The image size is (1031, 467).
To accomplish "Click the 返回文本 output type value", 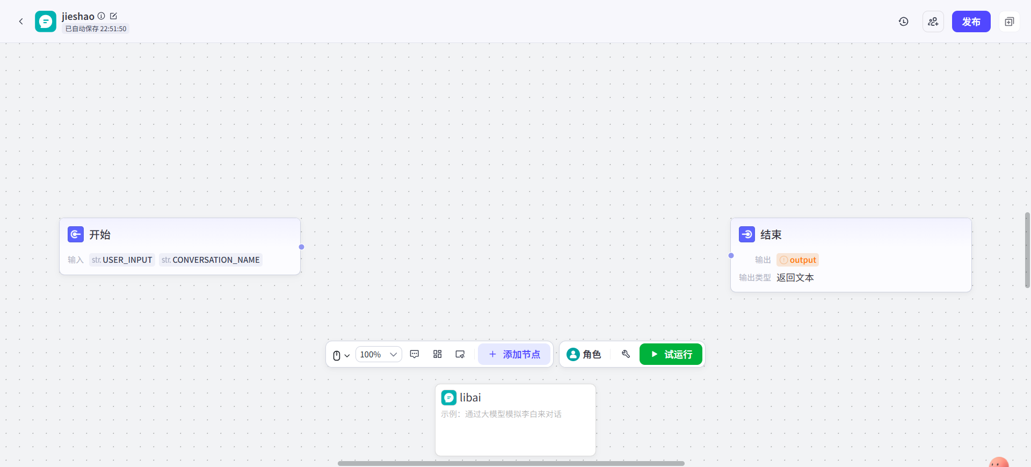I will [795, 278].
